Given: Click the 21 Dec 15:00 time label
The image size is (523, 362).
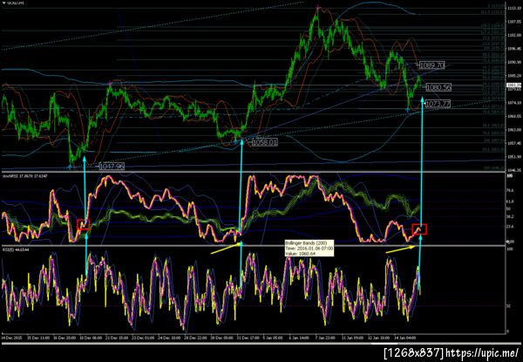Looking at the screenshot, I should (115, 338).
